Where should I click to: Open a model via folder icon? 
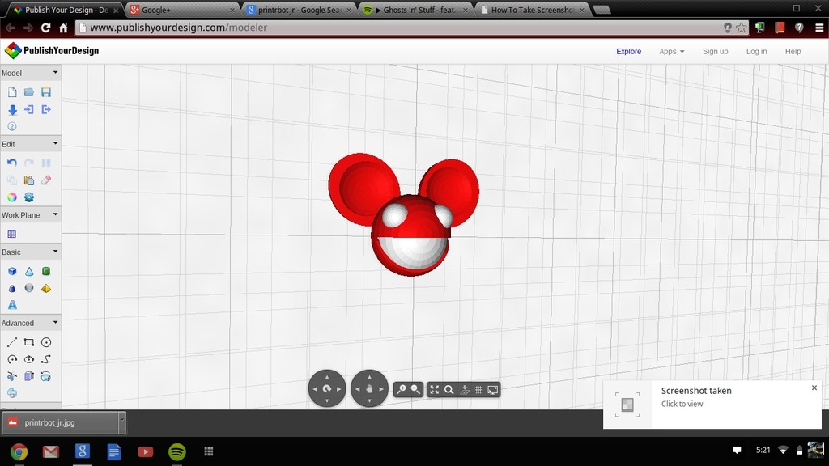[x=29, y=92]
